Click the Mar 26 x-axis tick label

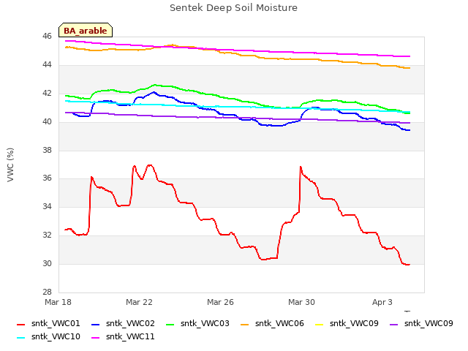[220, 302]
